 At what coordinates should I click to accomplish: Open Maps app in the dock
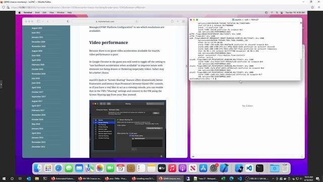89,168
